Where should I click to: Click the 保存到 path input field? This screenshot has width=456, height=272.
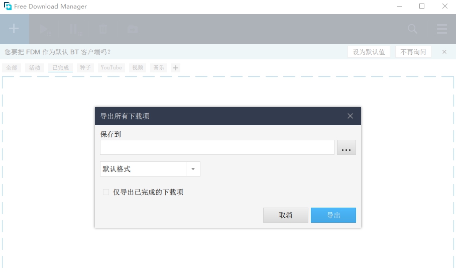coord(217,147)
